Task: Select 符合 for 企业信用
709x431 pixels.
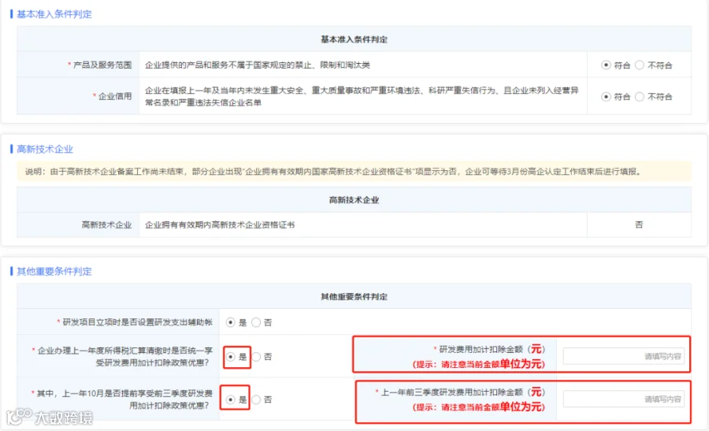Action: click(x=606, y=96)
